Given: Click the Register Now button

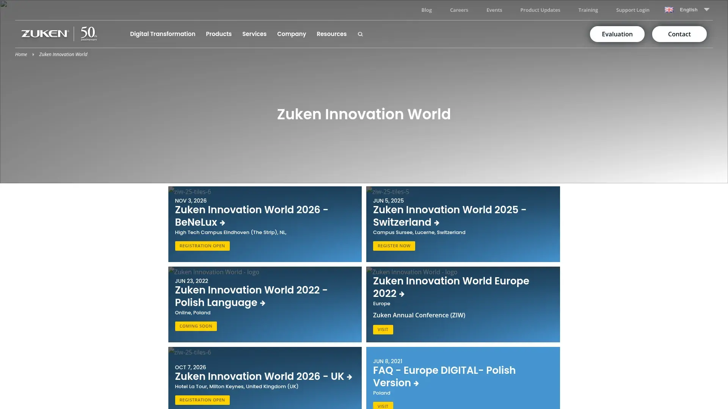Looking at the screenshot, I should [x=394, y=246].
